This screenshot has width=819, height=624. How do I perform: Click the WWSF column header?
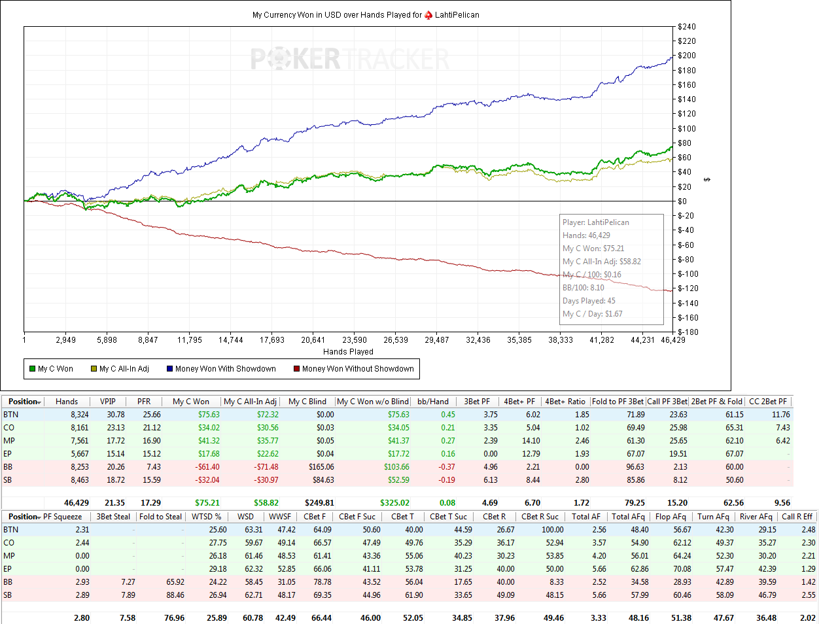(x=280, y=517)
